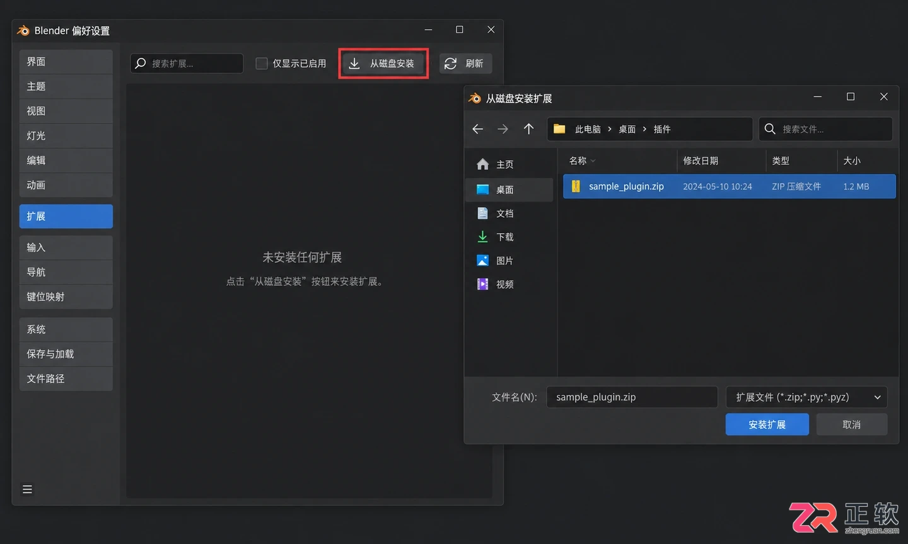This screenshot has height=544, width=908.
Task: Open 主页 in the dialog sidebar
Action: coord(509,164)
